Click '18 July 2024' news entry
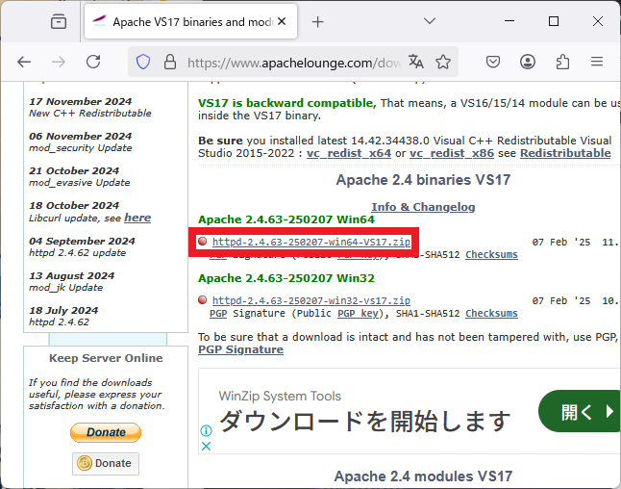Image resolution: width=621 pixels, height=489 pixels. click(x=63, y=310)
